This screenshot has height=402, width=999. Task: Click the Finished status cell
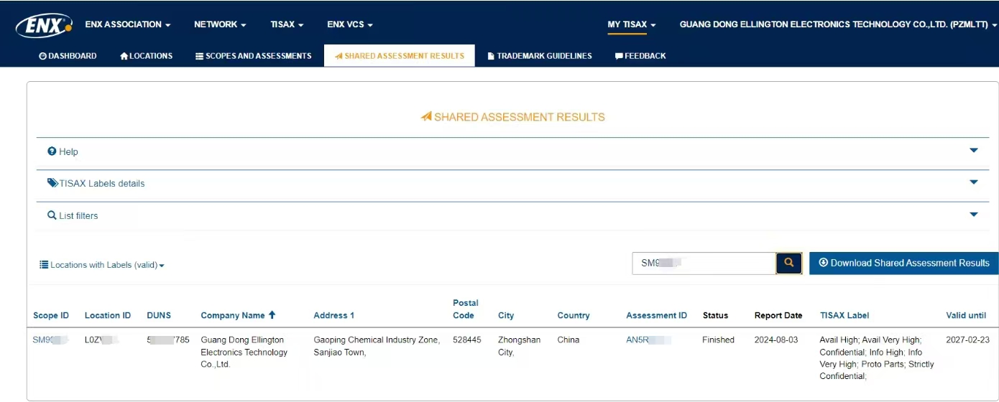[x=718, y=340]
